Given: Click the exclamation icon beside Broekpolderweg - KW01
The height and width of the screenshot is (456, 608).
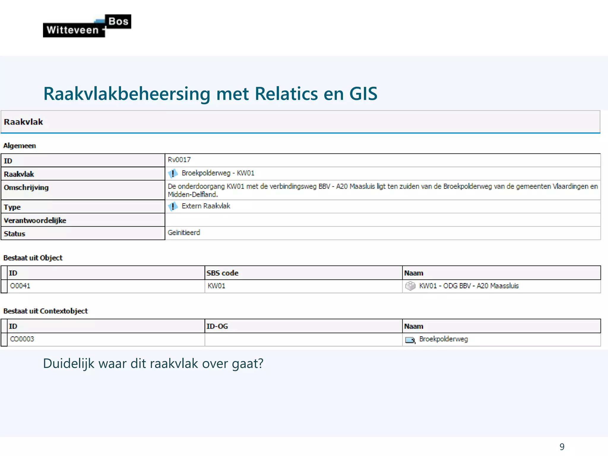Looking at the screenshot, I should pyautogui.click(x=173, y=173).
